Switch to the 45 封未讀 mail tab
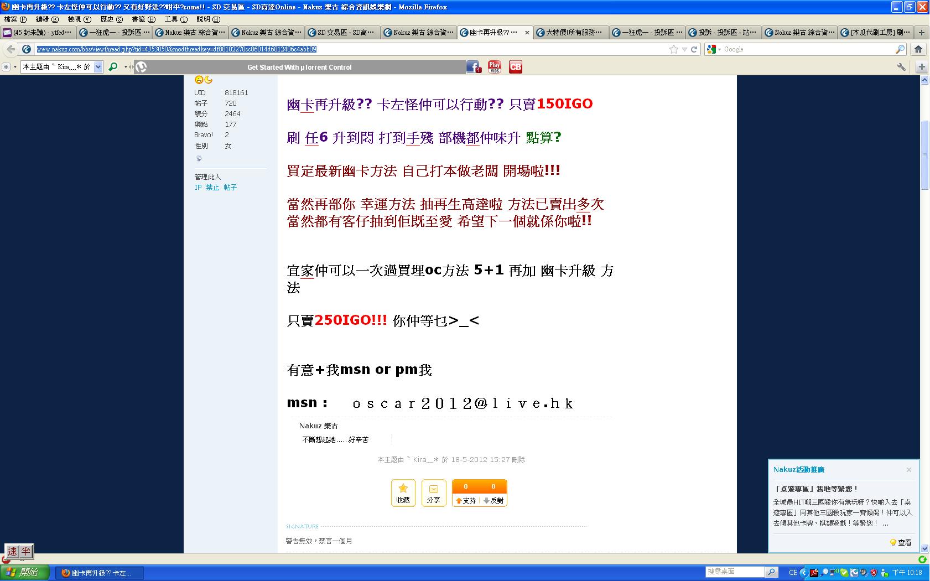Viewport: 930px width, 581px height. click(38, 33)
